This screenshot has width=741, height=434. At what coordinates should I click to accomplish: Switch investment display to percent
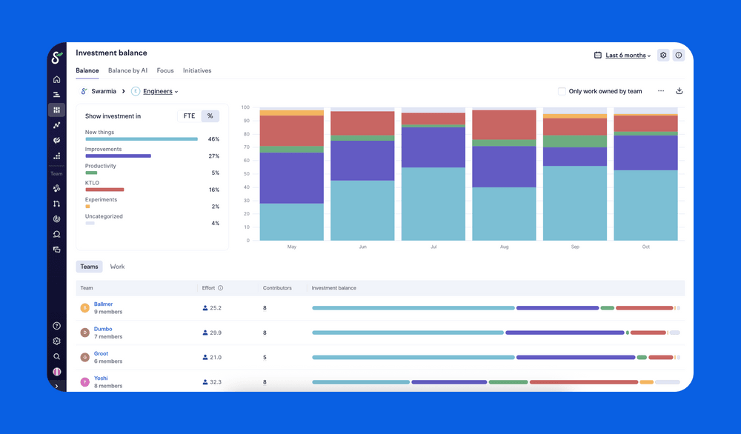click(210, 116)
